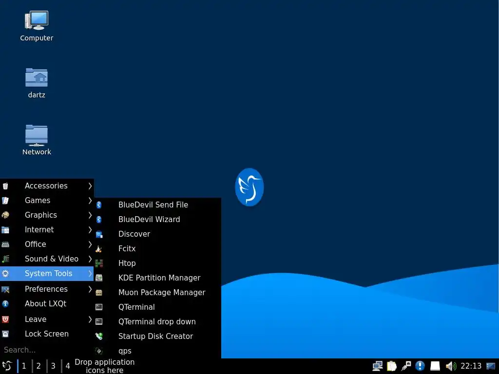Select Lock Screen menu entry
Viewport: 499px width, 374px height.
[47, 334]
